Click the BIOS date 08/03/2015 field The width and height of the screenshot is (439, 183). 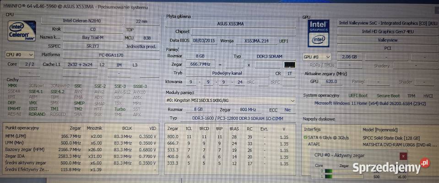pos(204,41)
